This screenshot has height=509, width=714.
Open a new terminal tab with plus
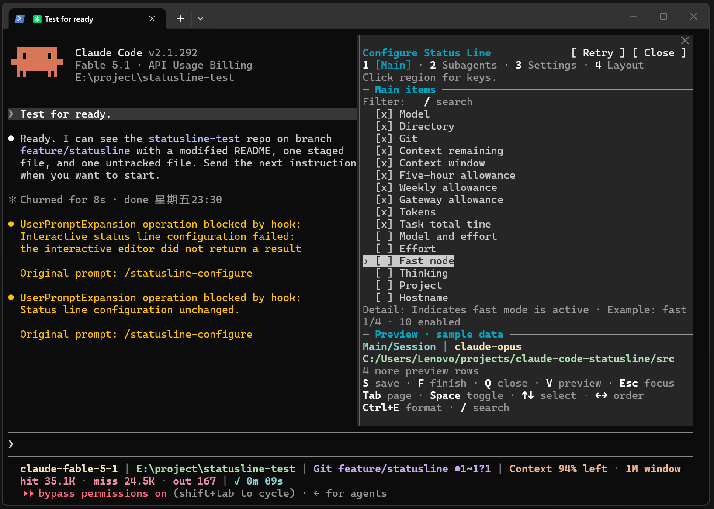tap(180, 18)
